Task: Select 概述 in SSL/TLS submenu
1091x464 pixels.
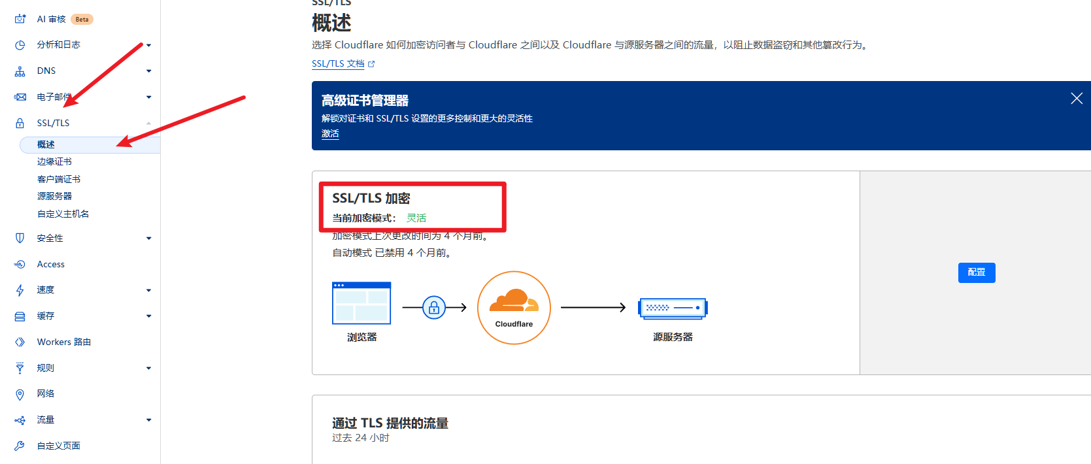Action: pos(90,144)
